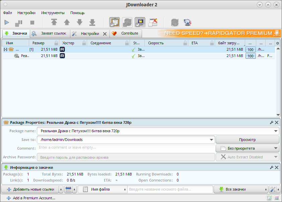Toggle lock on Хостер column

point(84,43)
